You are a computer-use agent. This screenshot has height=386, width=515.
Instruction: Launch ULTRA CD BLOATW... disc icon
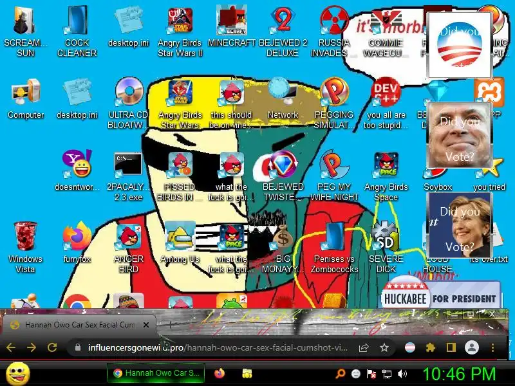point(128,103)
